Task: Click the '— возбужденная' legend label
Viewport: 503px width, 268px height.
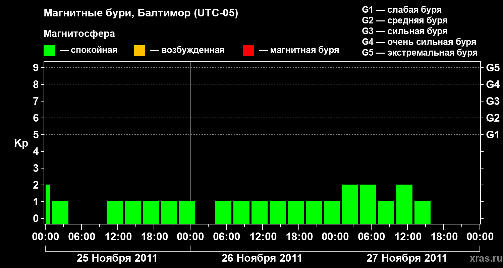Action: (x=187, y=50)
